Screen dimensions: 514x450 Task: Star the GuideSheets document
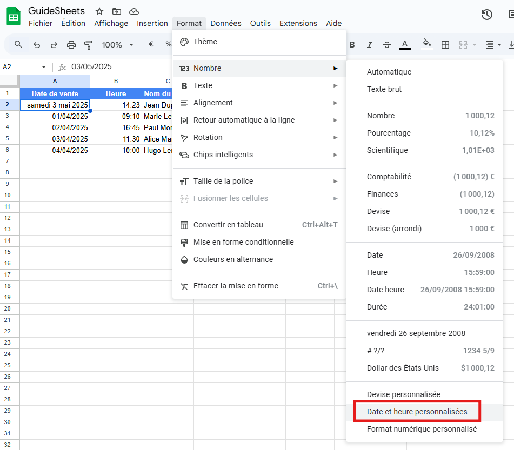click(99, 11)
